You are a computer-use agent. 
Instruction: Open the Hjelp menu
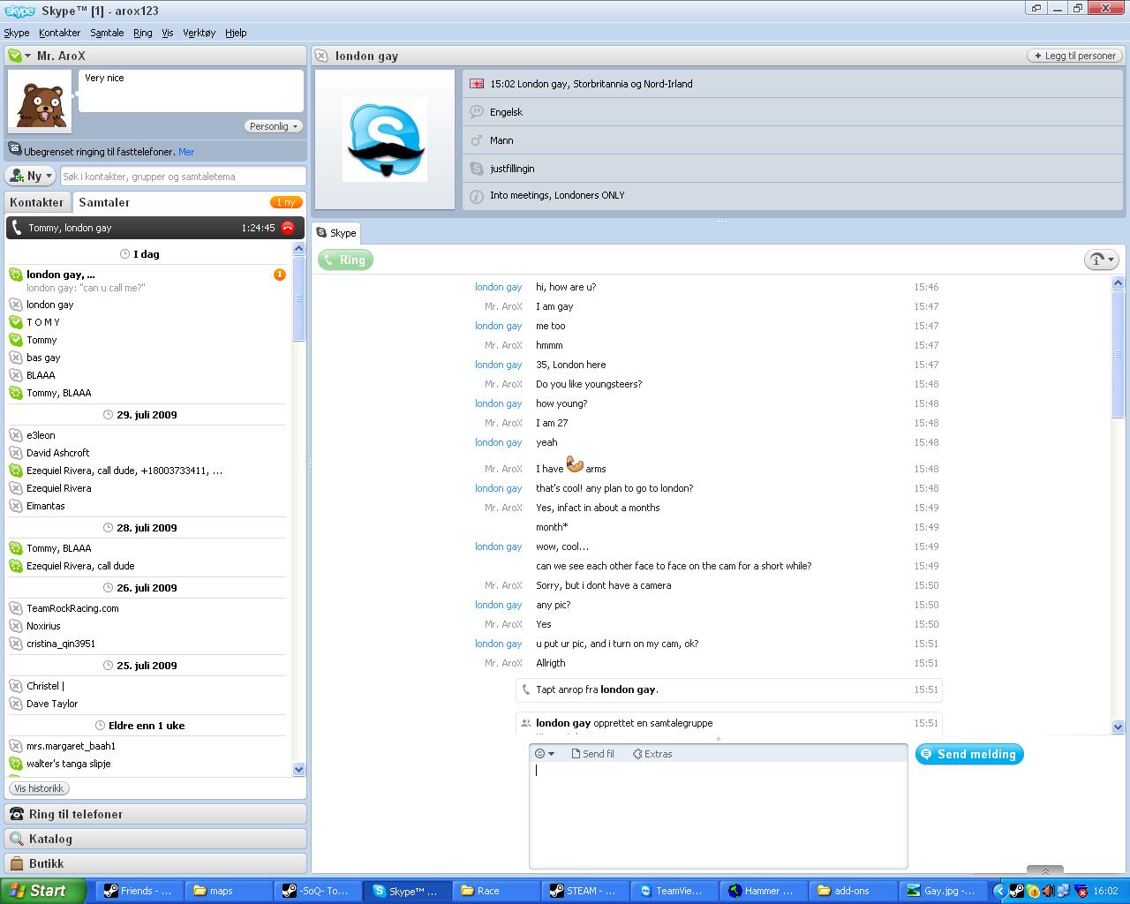(236, 33)
